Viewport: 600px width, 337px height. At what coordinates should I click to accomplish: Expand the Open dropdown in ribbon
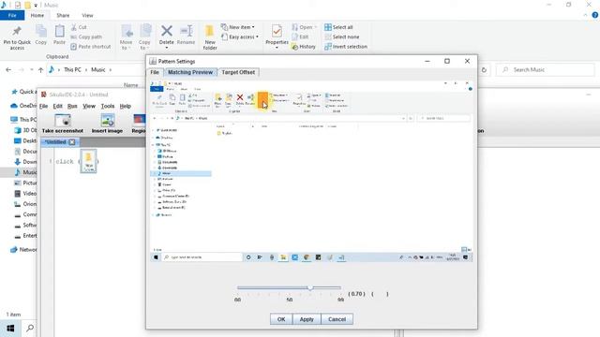pos(316,27)
